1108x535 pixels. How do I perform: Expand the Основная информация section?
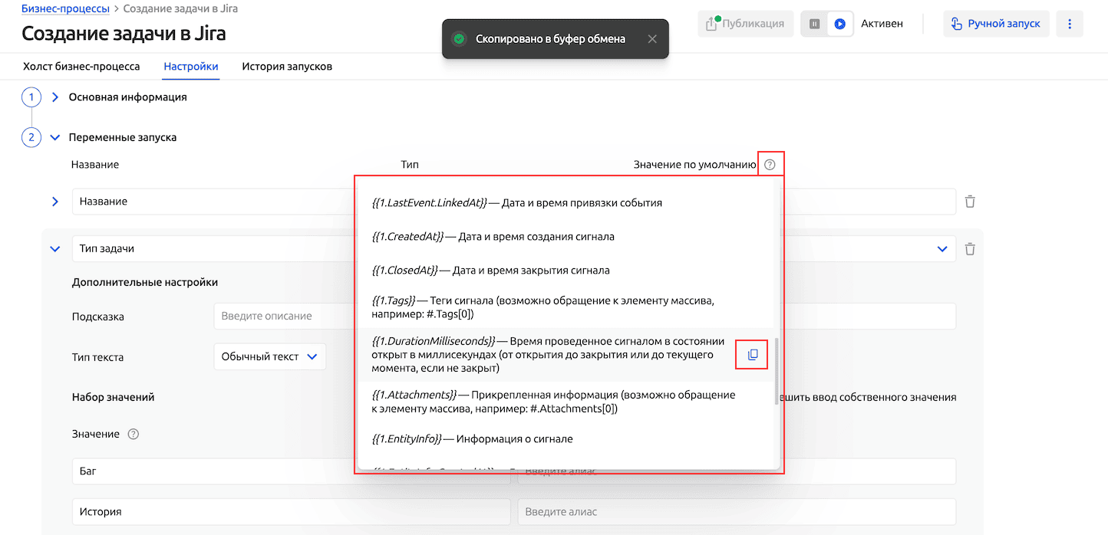point(55,97)
